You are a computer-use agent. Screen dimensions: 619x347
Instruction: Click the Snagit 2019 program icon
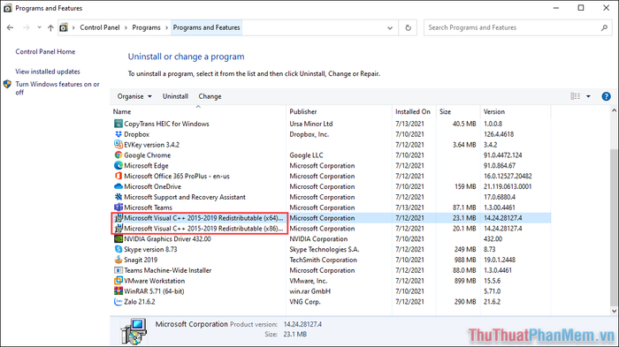(118, 260)
